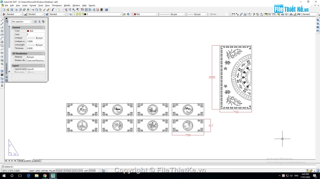Select the Rectangle draw tool

point(2,35)
